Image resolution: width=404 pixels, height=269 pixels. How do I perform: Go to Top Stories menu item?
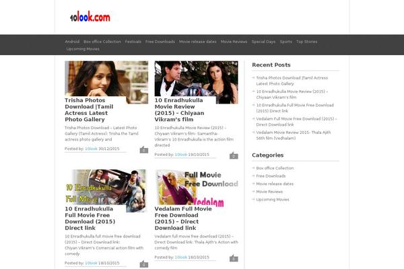coord(306,42)
